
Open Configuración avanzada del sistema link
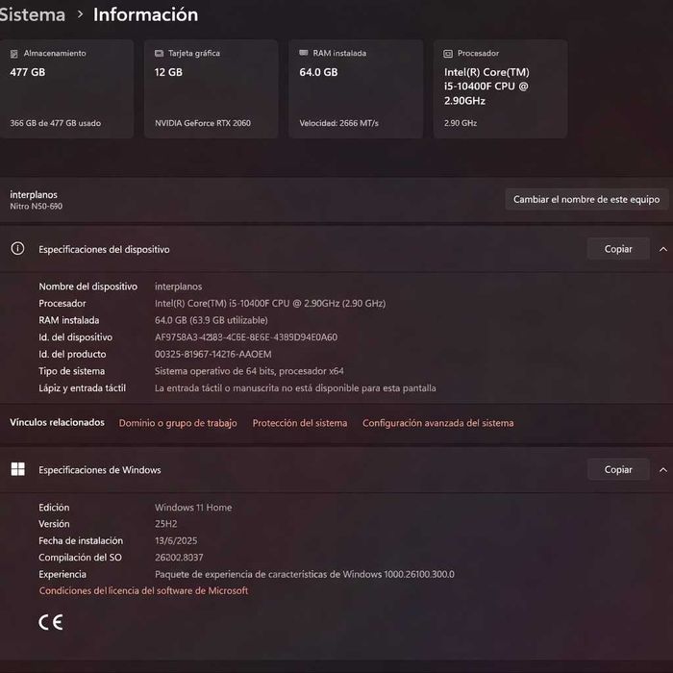point(437,423)
